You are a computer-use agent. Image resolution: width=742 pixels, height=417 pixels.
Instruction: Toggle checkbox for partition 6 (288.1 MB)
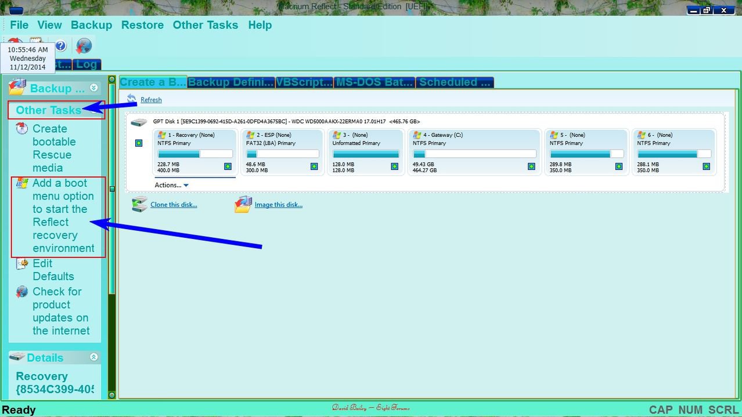707,166
